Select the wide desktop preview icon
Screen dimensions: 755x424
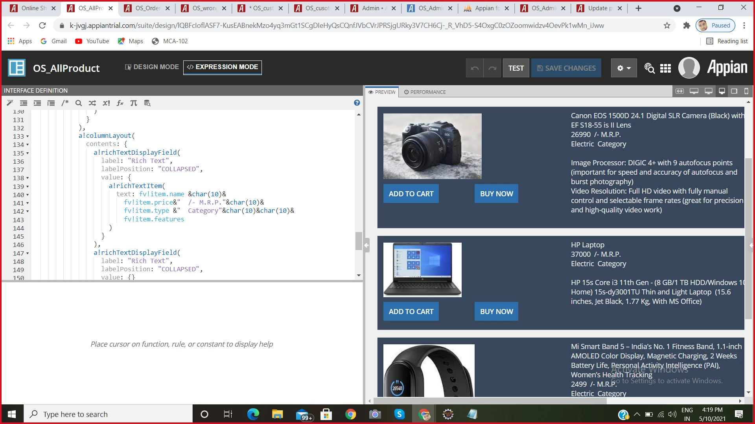694,91
